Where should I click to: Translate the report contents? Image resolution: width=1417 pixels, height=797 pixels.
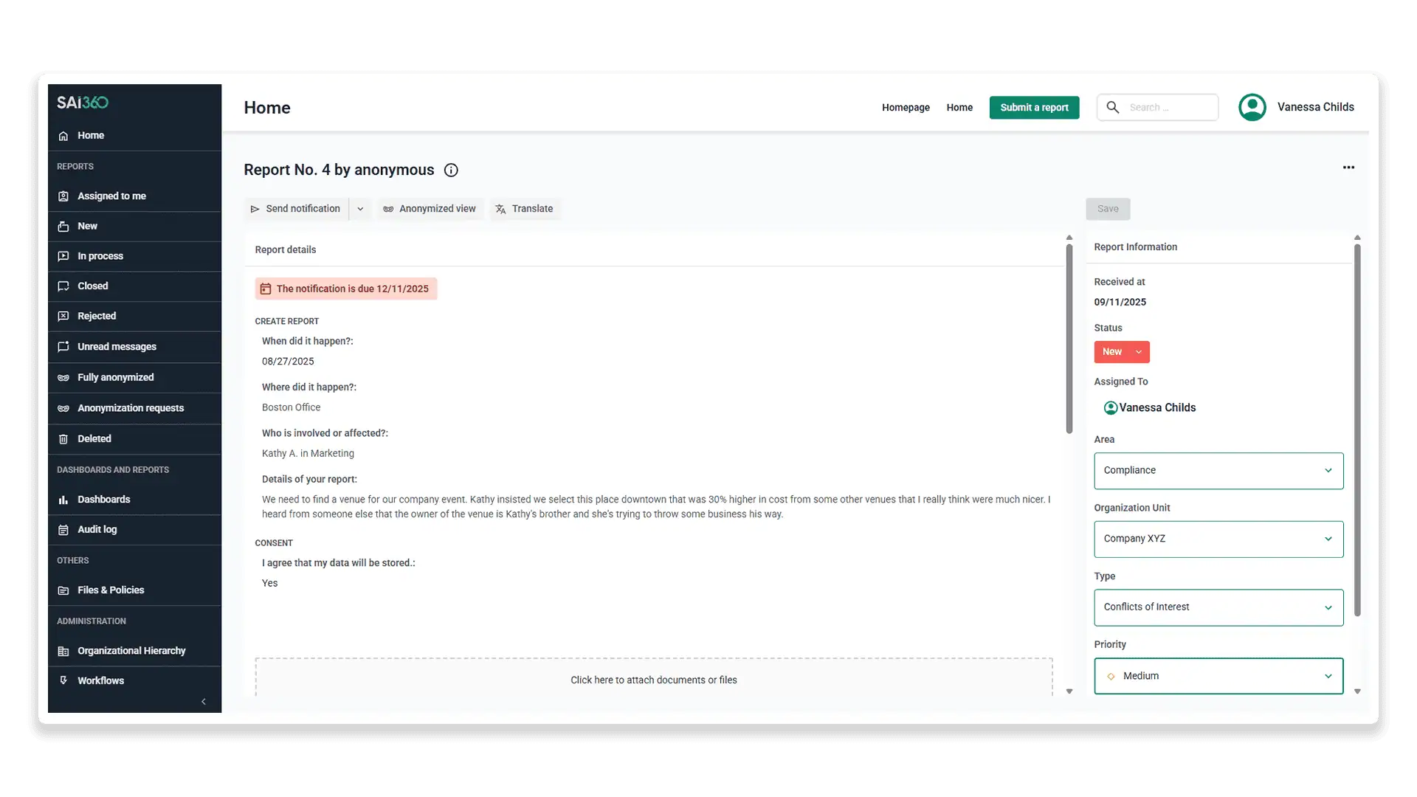(x=525, y=209)
